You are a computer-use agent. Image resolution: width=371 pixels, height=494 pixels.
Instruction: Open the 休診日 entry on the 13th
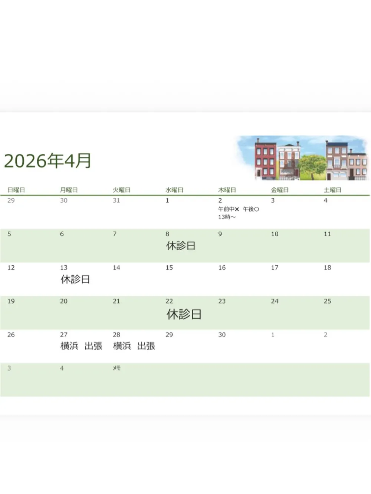[x=75, y=279]
